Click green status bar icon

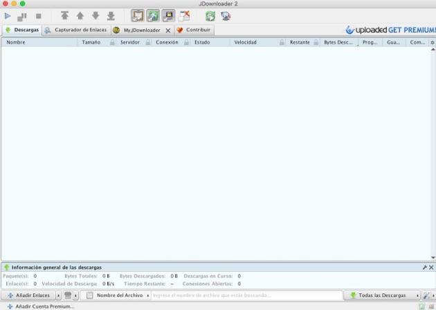pos(422,307)
